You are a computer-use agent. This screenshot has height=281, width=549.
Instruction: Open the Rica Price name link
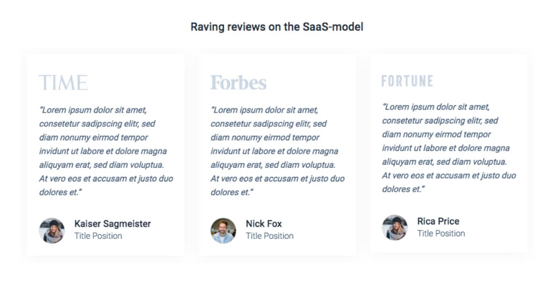[438, 221]
